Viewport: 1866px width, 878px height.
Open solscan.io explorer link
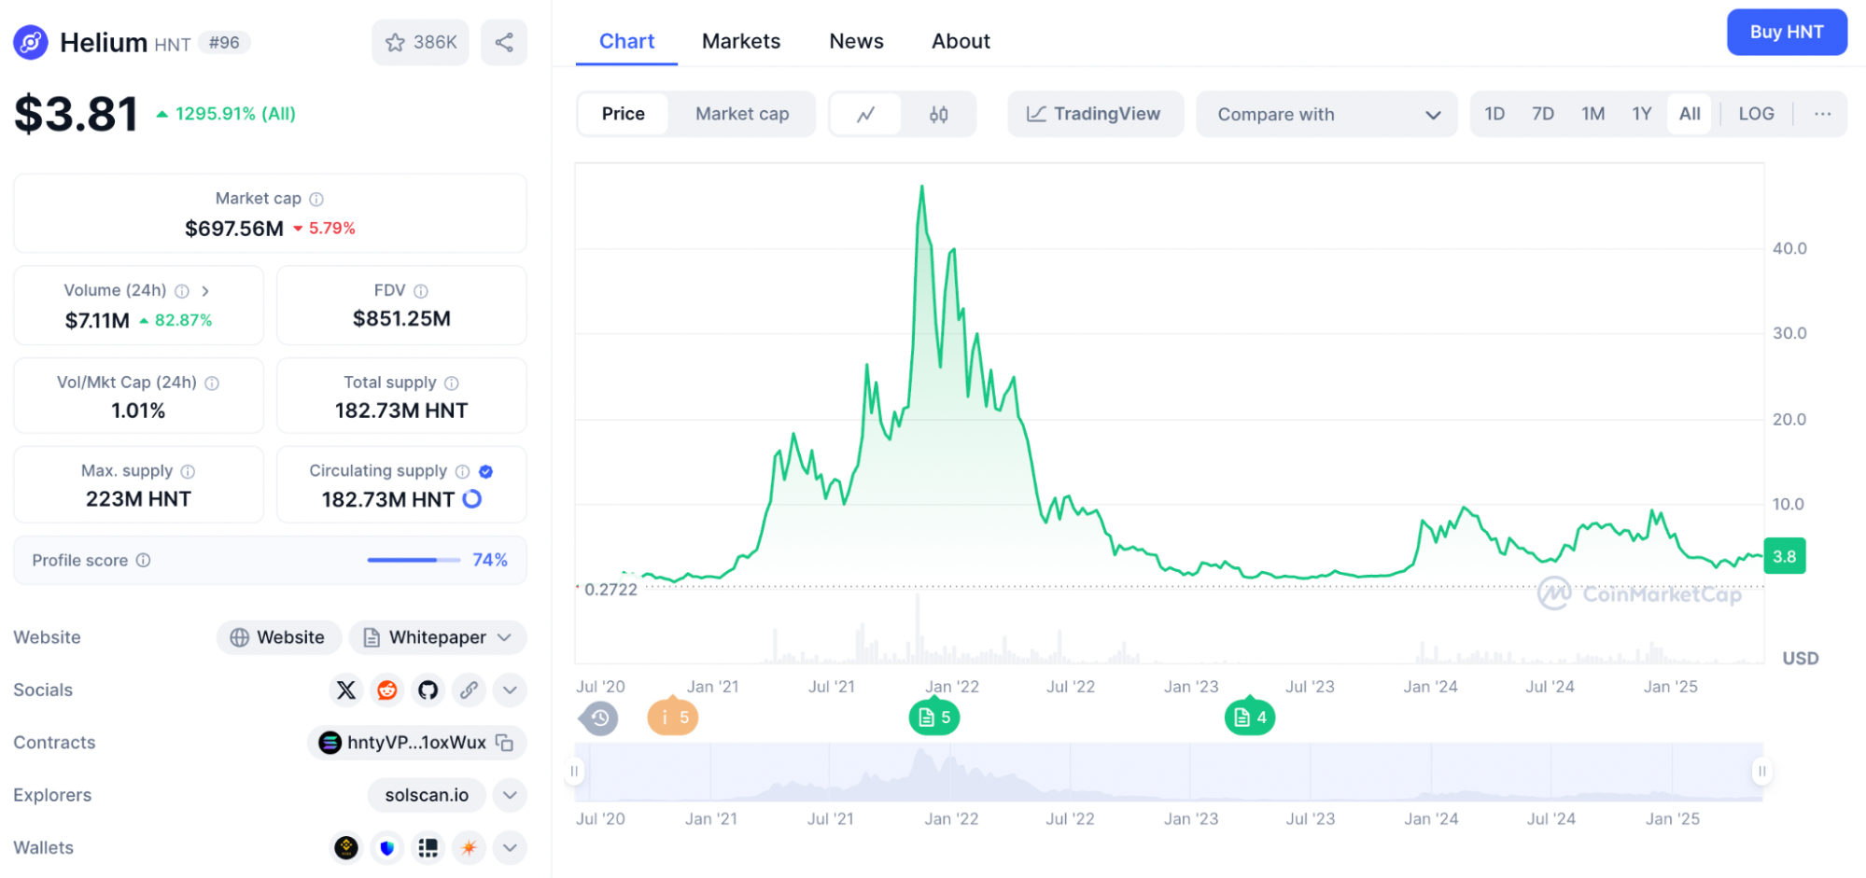point(427,795)
